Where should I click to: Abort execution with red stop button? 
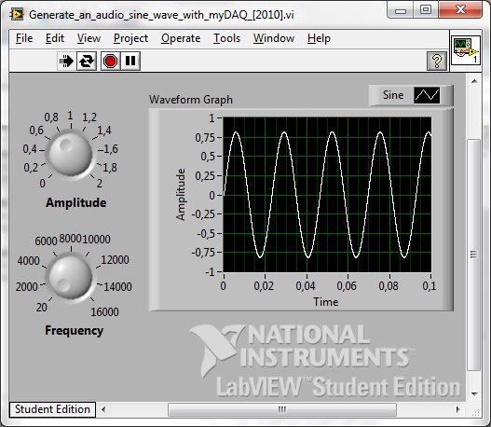click(x=110, y=61)
